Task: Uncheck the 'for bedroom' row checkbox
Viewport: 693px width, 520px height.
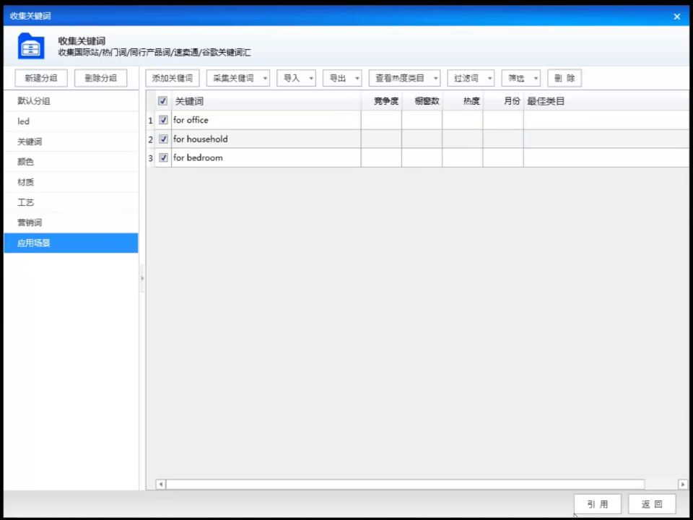Action: [x=163, y=158]
